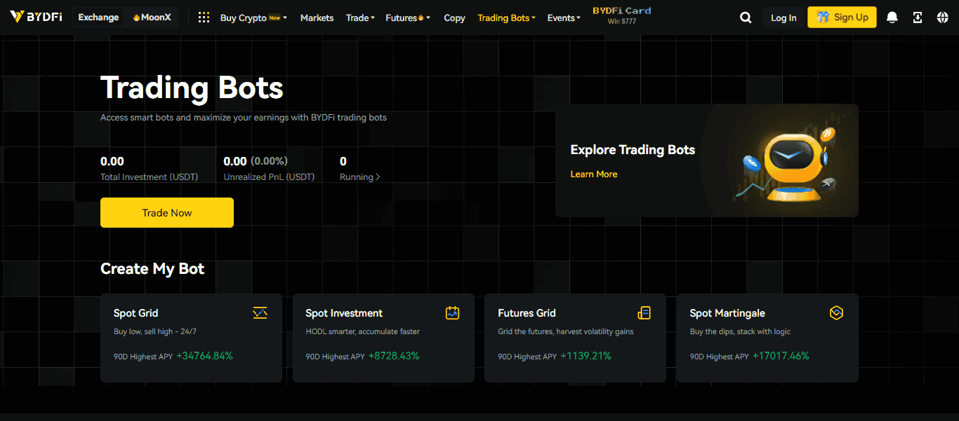Click the Spot Investment calendar icon
This screenshot has height=421, width=959.
452,313
